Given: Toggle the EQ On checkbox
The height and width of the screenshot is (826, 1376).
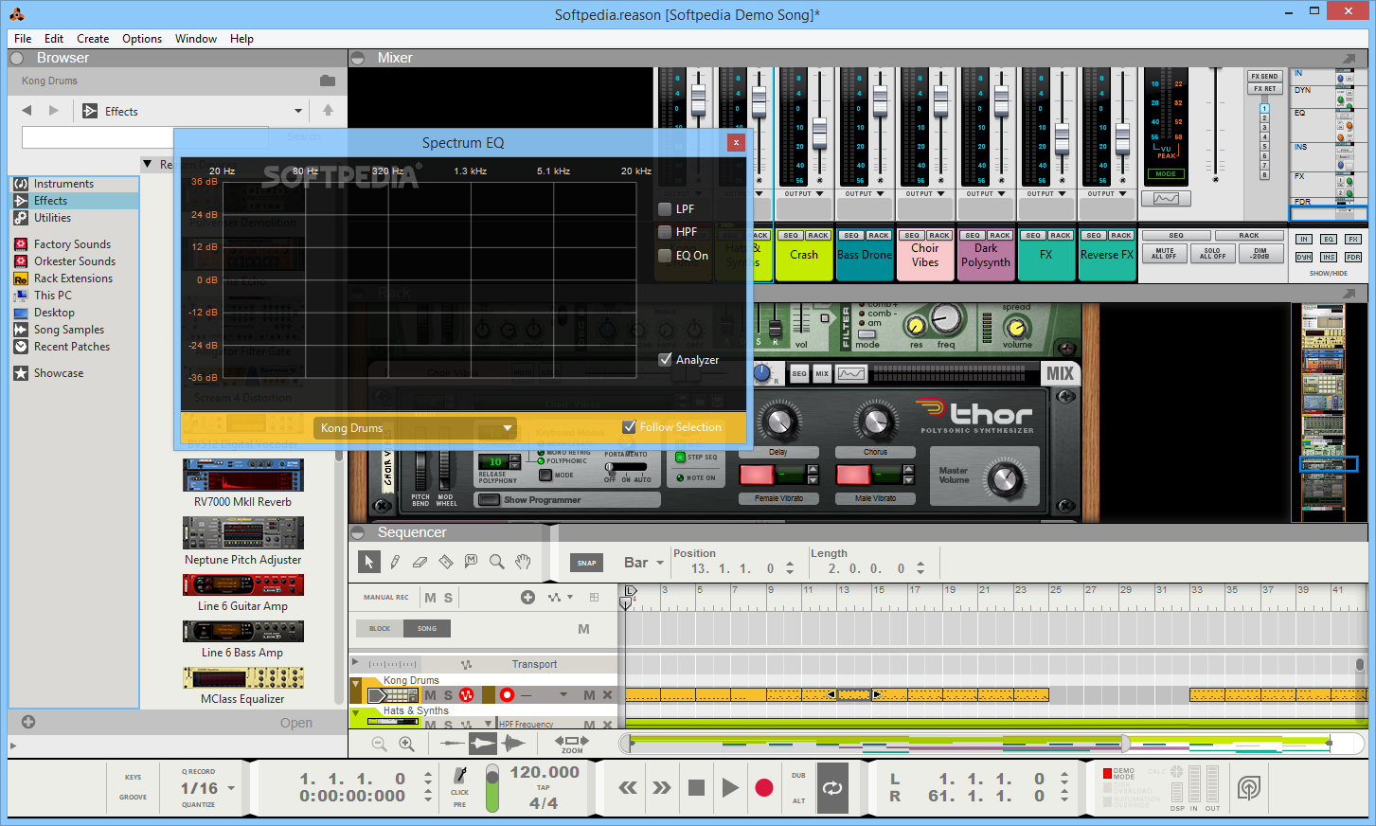Looking at the screenshot, I should tap(665, 255).
